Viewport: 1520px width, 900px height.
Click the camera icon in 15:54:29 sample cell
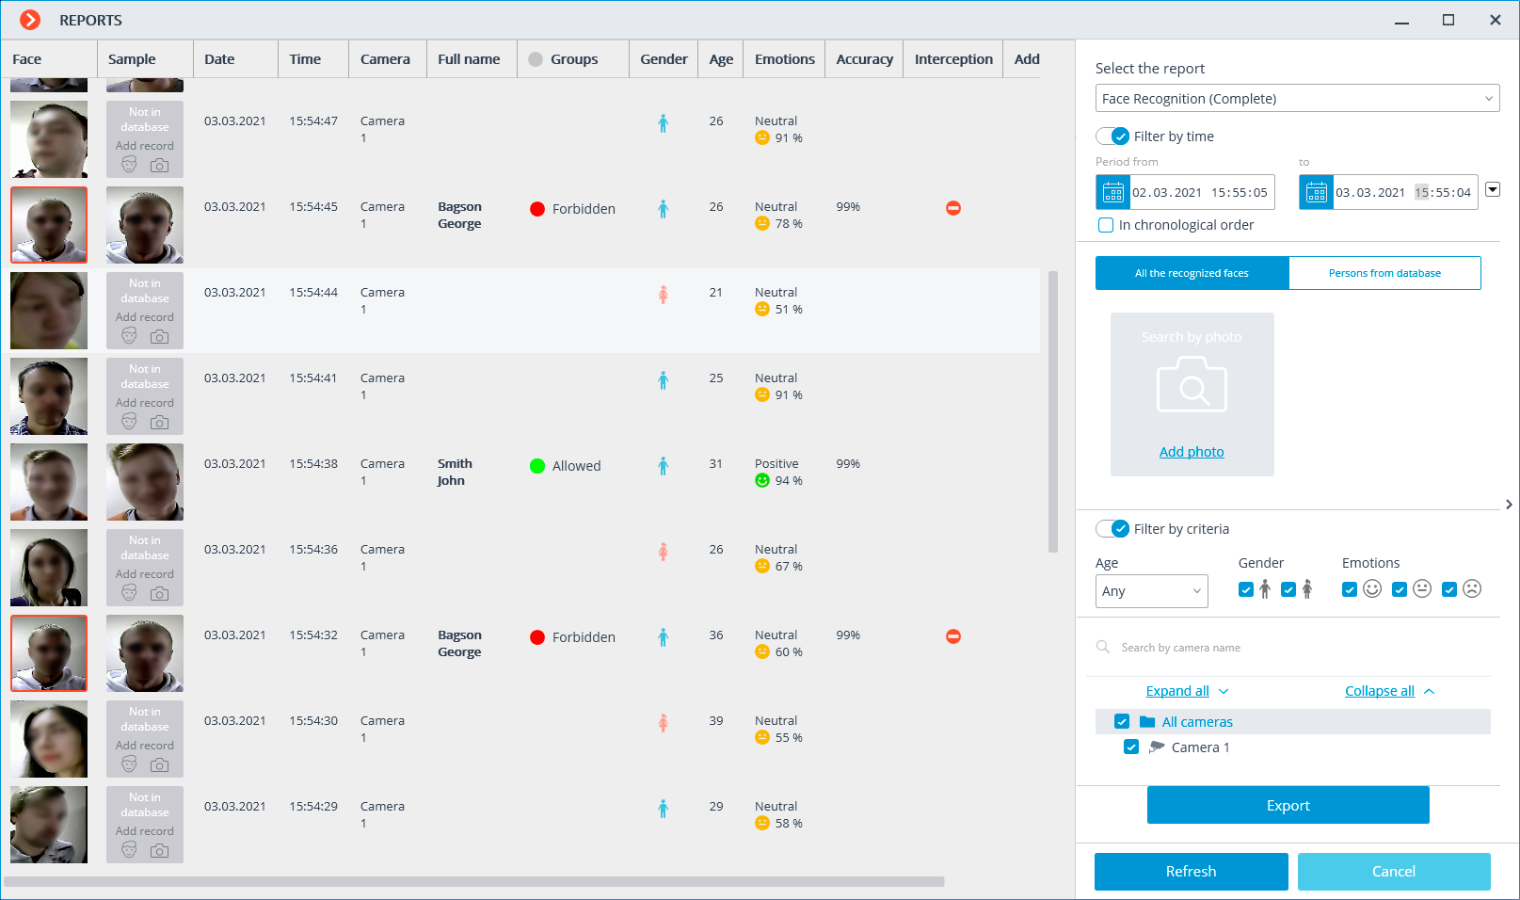click(160, 850)
